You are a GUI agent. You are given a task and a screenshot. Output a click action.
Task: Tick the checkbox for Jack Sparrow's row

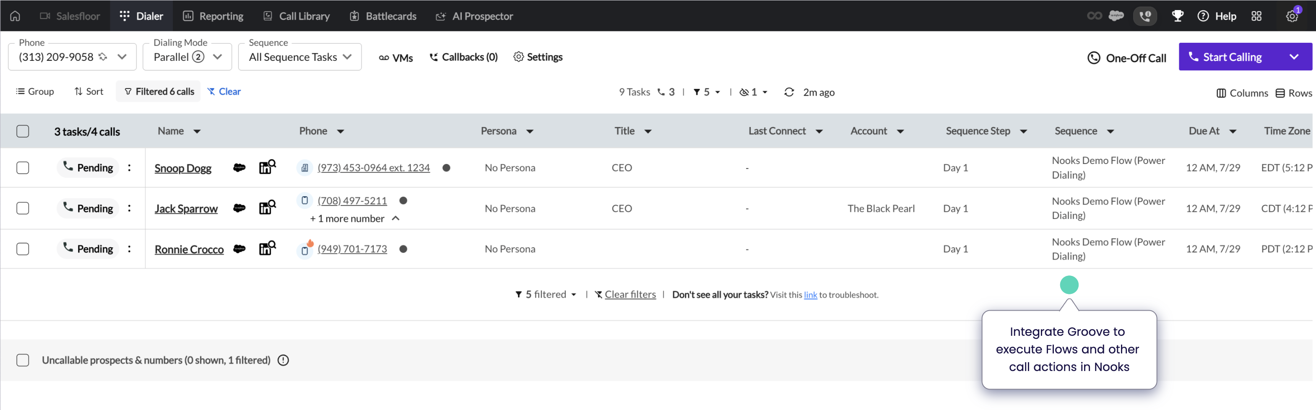click(x=23, y=208)
